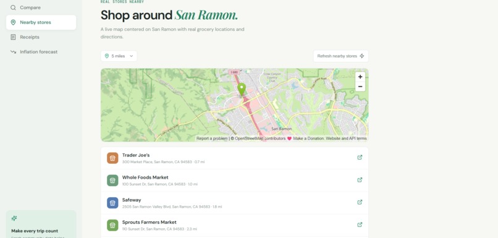Click the San Ramon label on map
The image size is (498, 238).
[282, 129]
